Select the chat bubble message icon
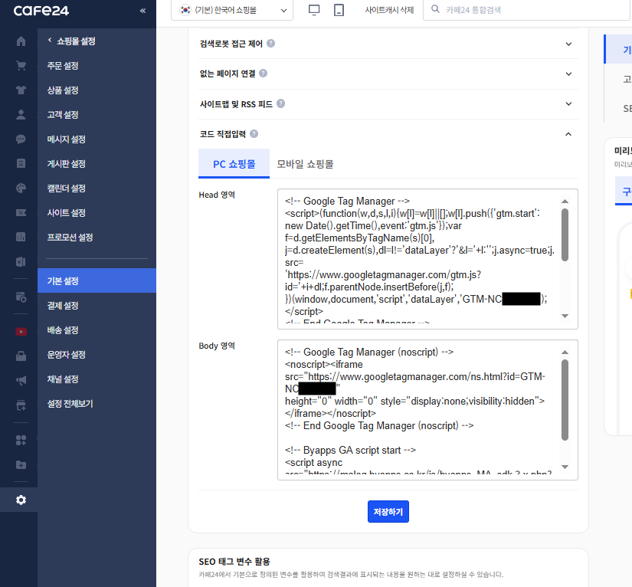The width and height of the screenshot is (632, 587). click(x=19, y=139)
